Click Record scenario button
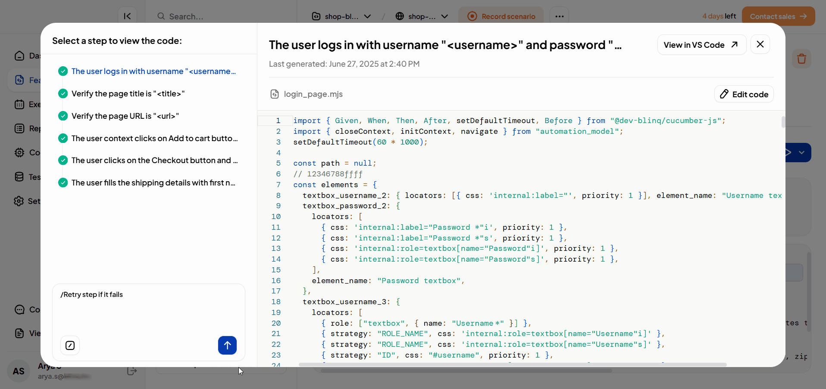The width and height of the screenshot is (826, 389). [501, 16]
